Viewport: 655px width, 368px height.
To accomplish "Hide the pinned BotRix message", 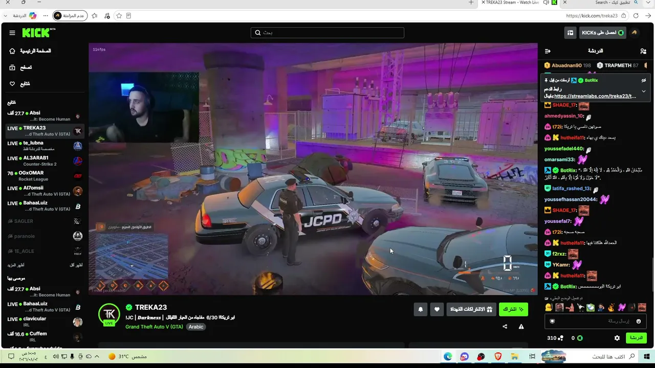I will coord(644,80).
